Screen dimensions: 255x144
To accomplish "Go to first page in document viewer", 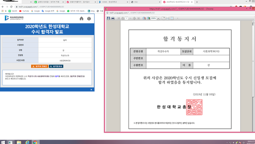I will click(x=119, y=18).
